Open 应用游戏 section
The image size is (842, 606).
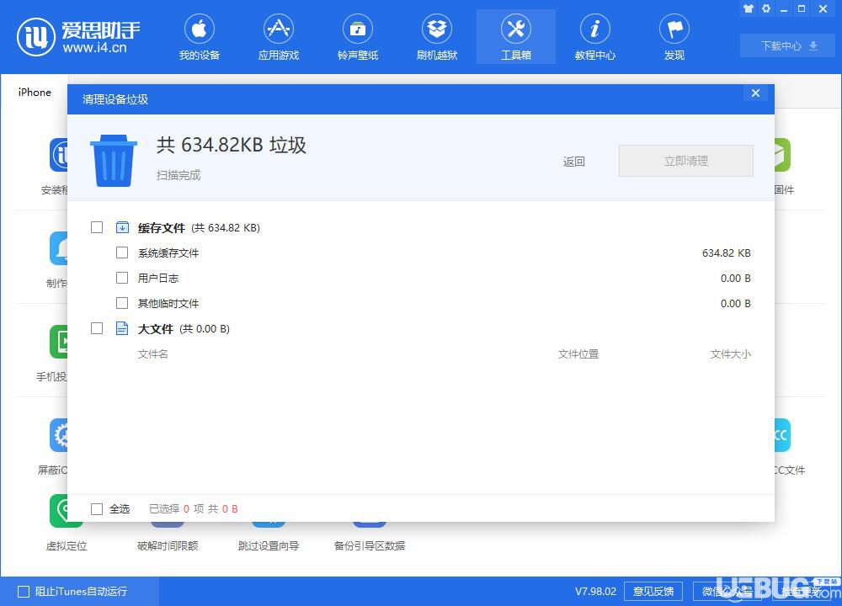(x=278, y=37)
